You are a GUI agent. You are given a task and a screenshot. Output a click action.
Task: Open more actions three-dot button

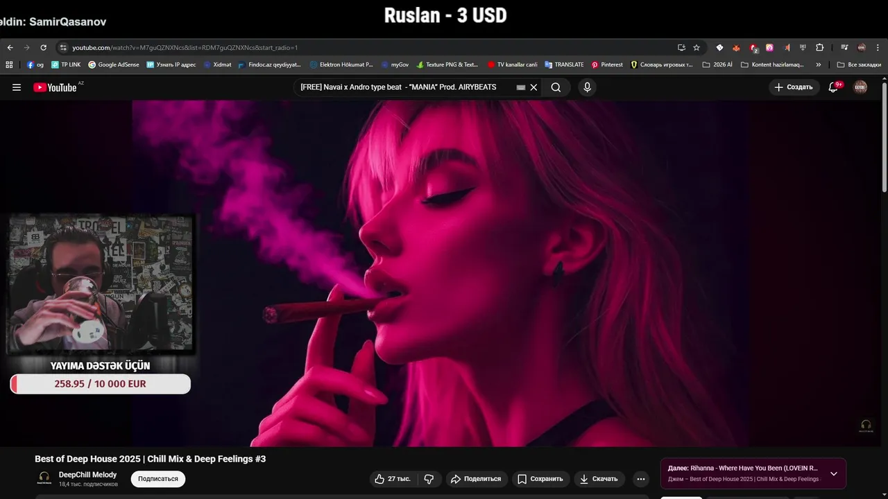pyautogui.click(x=641, y=479)
